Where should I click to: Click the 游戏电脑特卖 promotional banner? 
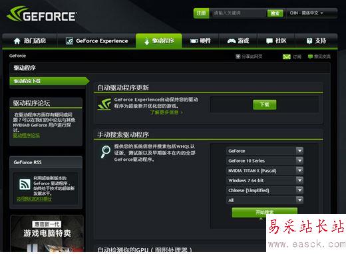tap(47, 233)
